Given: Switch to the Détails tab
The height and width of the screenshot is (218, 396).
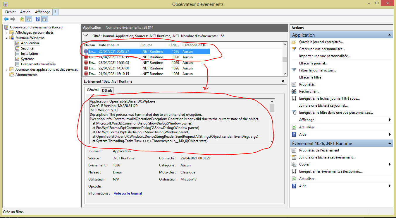Looking at the screenshot, I should tap(107, 91).
